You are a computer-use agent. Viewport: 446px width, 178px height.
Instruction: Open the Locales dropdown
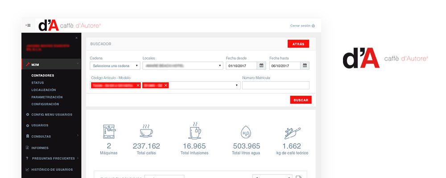tap(182, 66)
